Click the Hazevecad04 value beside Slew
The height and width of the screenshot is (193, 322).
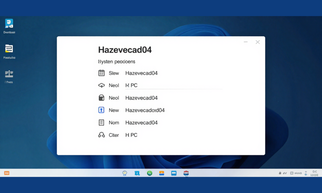[142, 73]
